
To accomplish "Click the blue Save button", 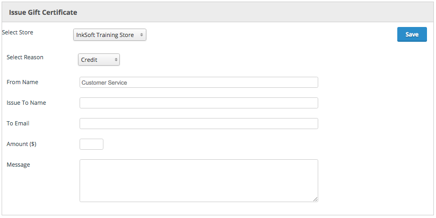I will (x=412, y=34).
